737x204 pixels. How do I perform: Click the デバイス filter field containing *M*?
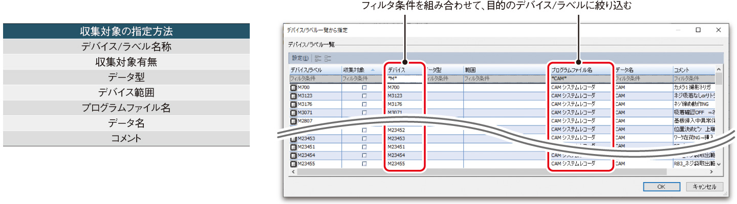click(404, 79)
